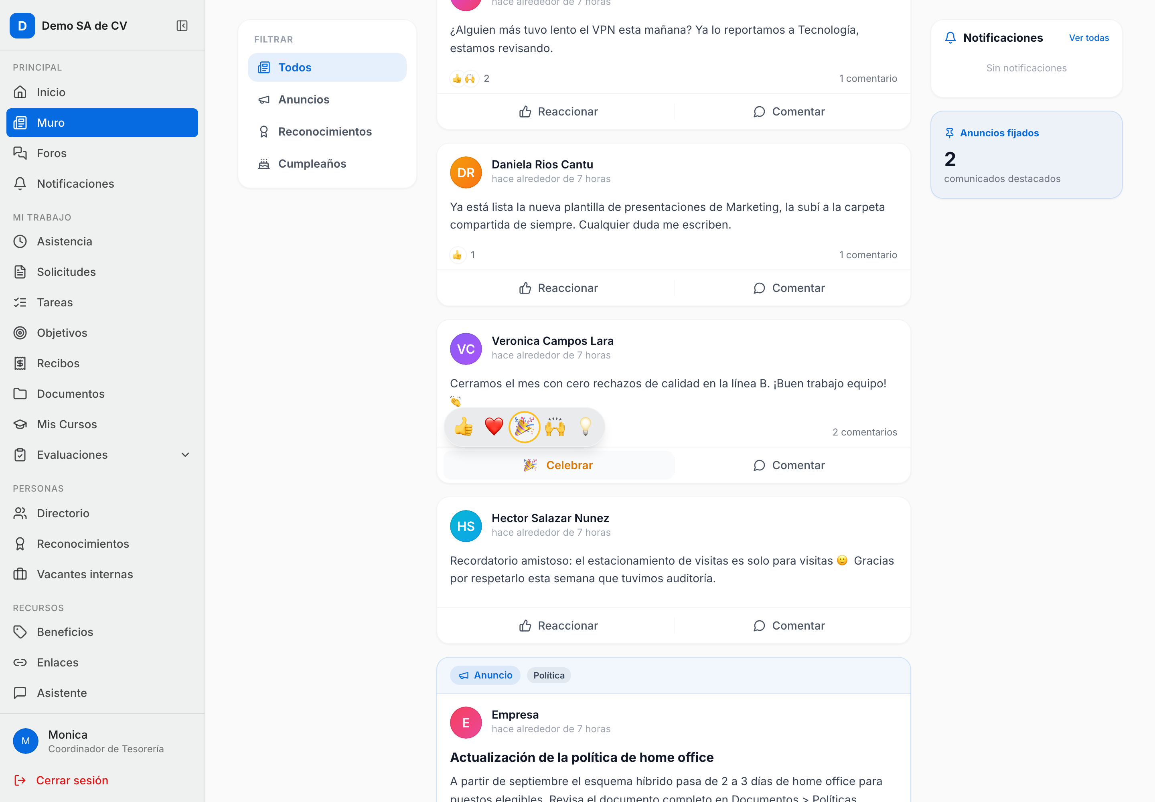Click Ver todas notifications link
The height and width of the screenshot is (802, 1155).
click(x=1089, y=38)
